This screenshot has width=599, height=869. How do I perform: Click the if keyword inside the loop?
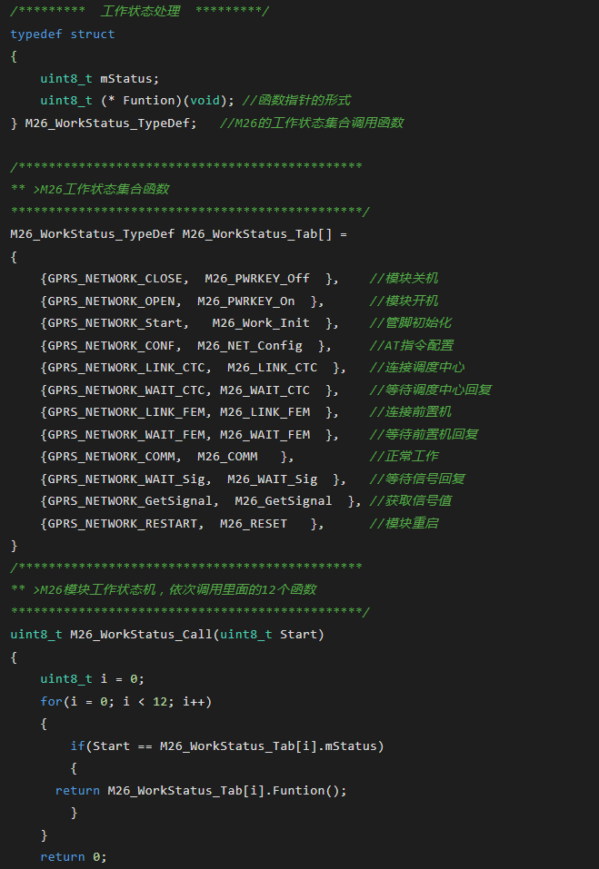tap(77, 746)
